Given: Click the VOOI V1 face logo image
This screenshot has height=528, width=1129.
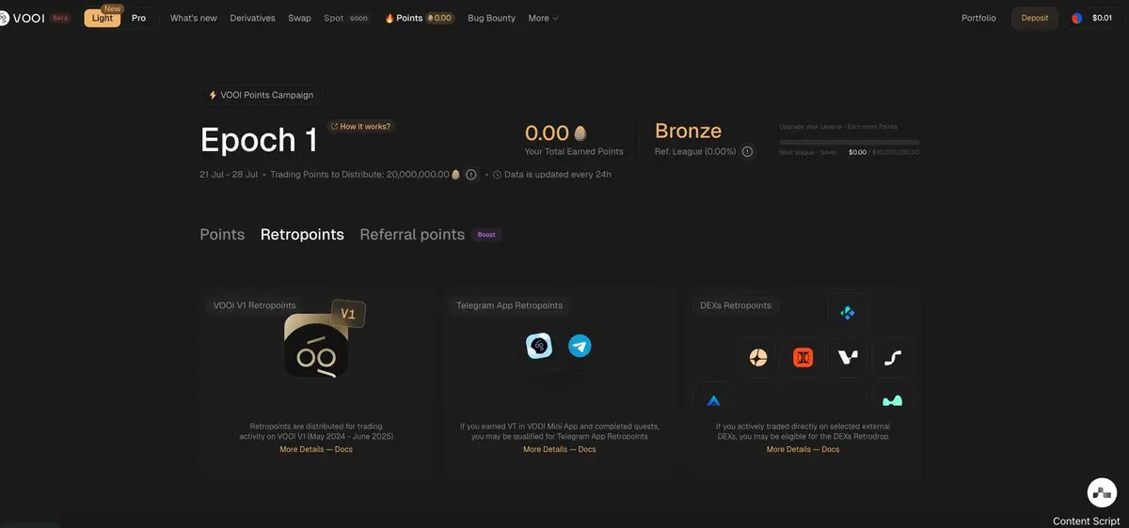Looking at the screenshot, I should pos(316,347).
